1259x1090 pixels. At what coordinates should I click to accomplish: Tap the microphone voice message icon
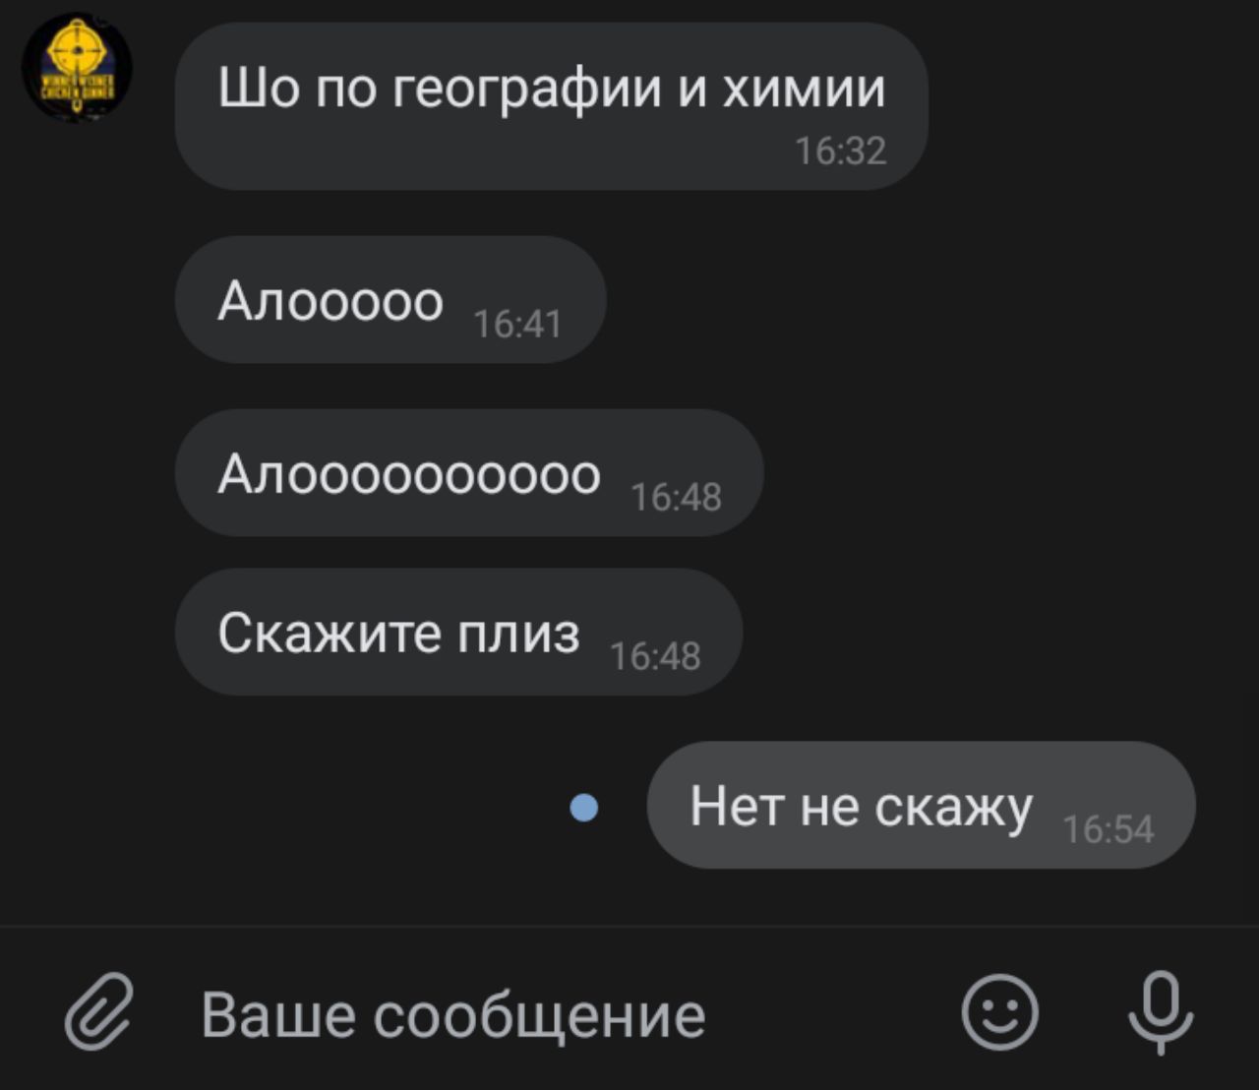(1161, 1012)
